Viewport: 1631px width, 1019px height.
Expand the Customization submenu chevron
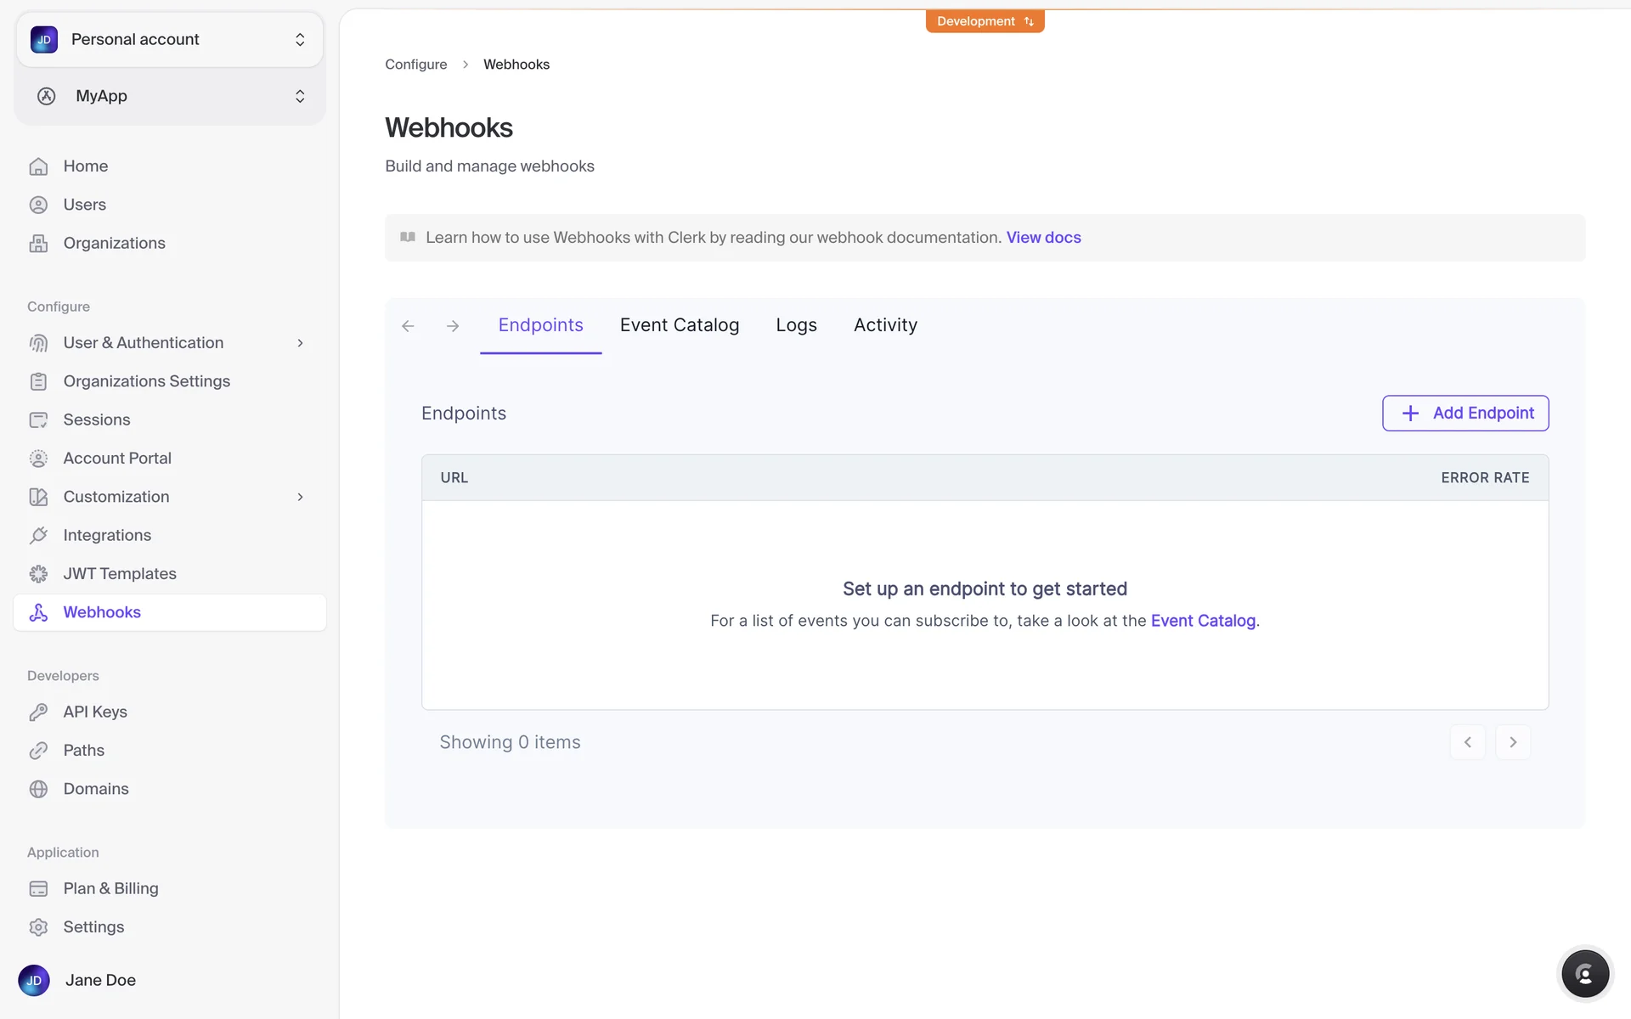[300, 497]
